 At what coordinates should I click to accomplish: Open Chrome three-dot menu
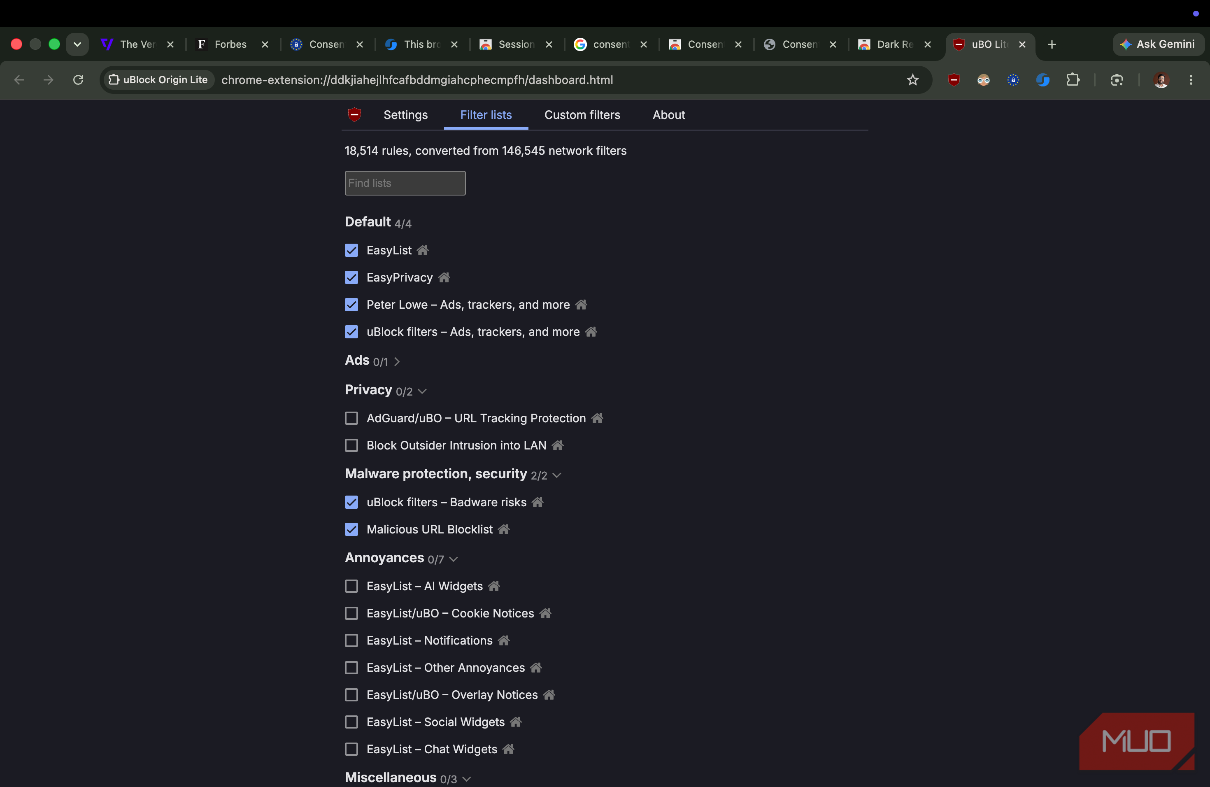click(x=1191, y=80)
